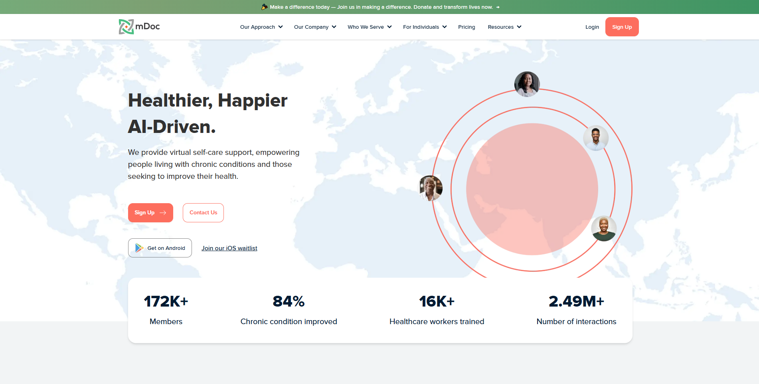The width and height of the screenshot is (759, 384).
Task: Open the Who We Serve dropdown
Action: pyautogui.click(x=369, y=27)
